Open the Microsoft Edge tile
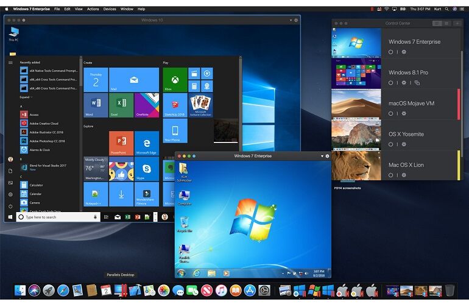 click(147, 143)
